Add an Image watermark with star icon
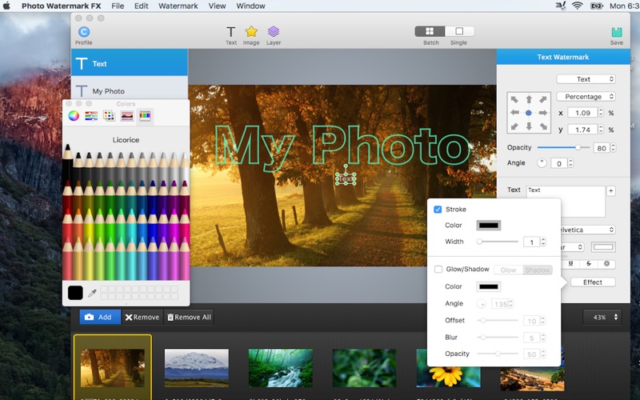The image size is (640, 400). click(x=251, y=35)
